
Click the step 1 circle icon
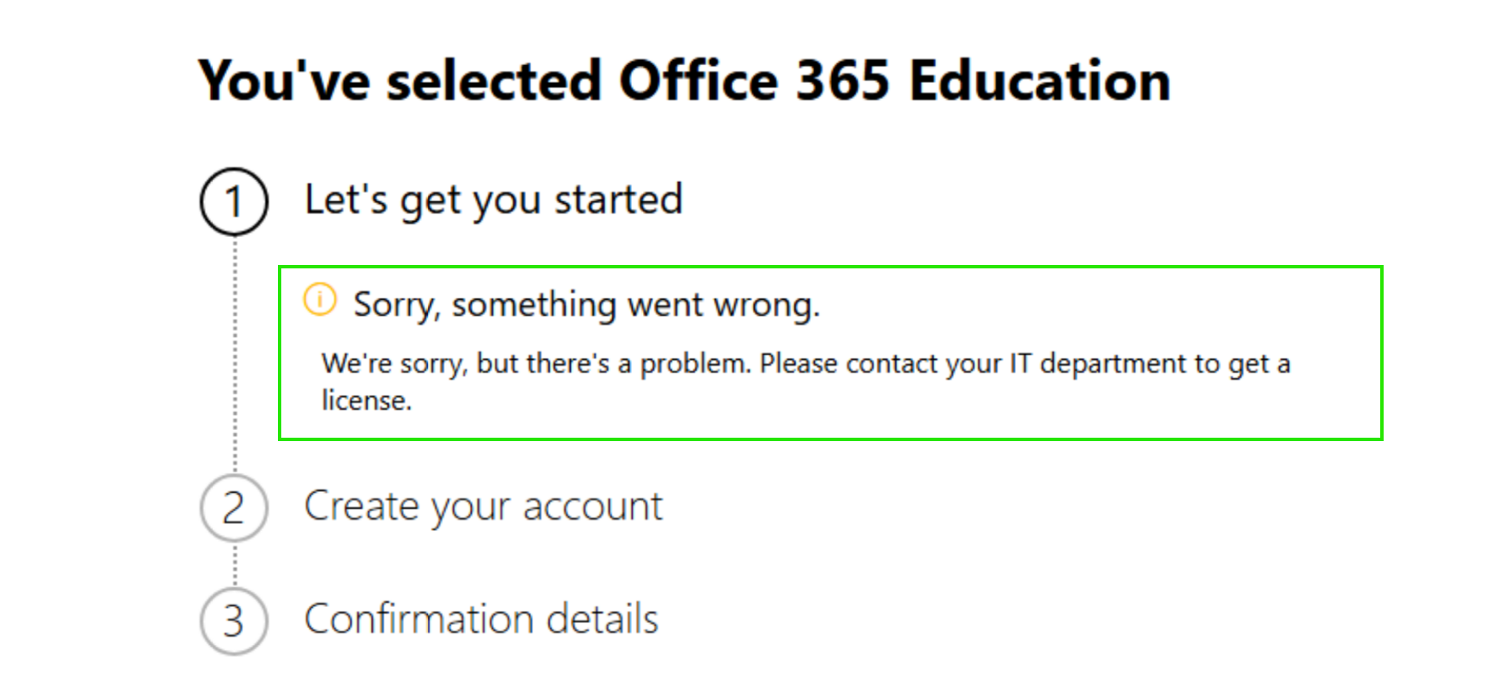tap(234, 201)
